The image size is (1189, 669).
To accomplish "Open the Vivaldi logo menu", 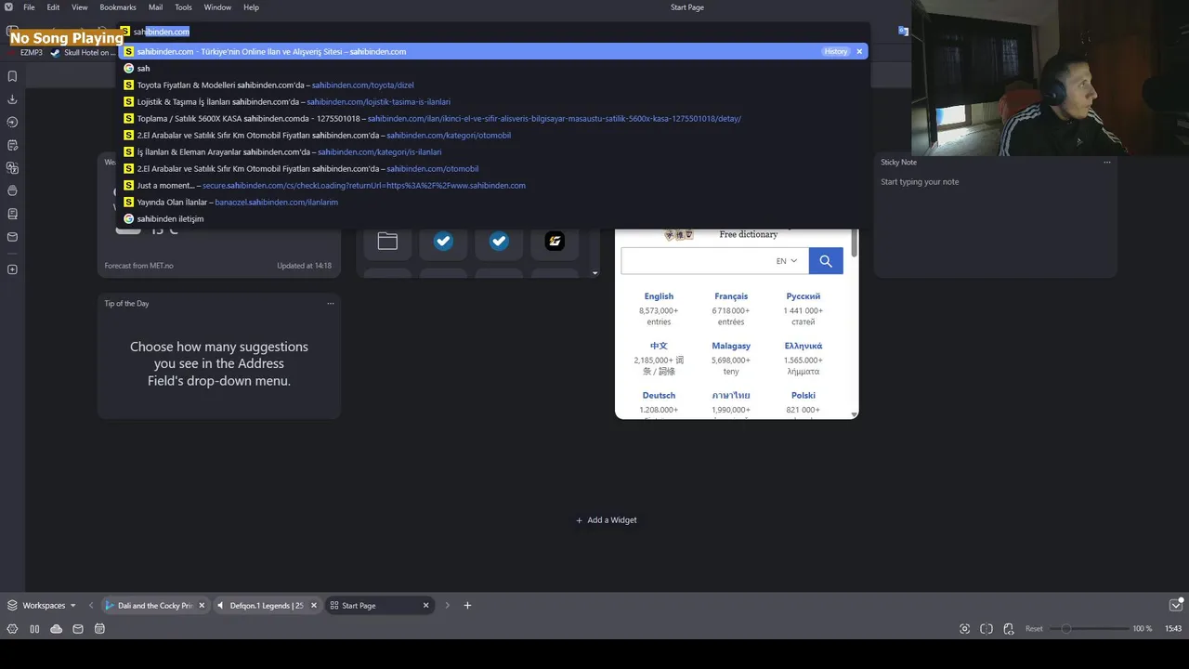I will [8, 7].
